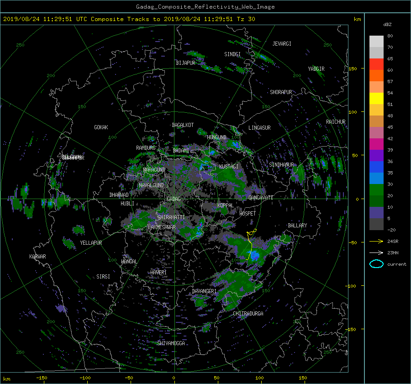Select the red swatch between 65 and 60 dBZ
Image resolution: width=411 pixels, height=384 pixels.
pyautogui.click(x=376, y=64)
